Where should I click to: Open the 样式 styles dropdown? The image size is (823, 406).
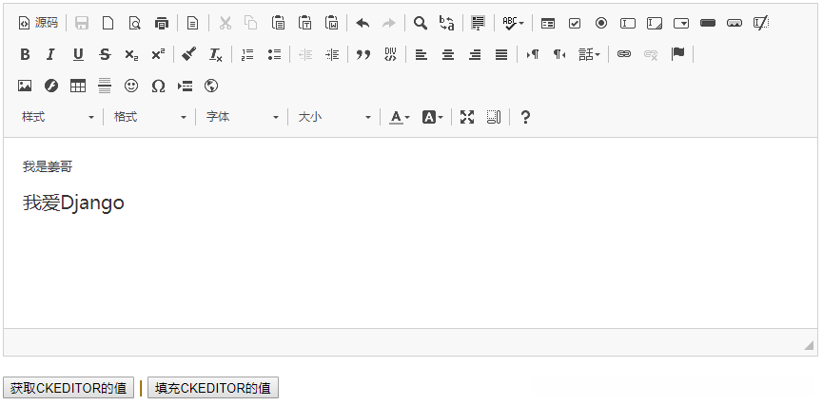tap(58, 118)
